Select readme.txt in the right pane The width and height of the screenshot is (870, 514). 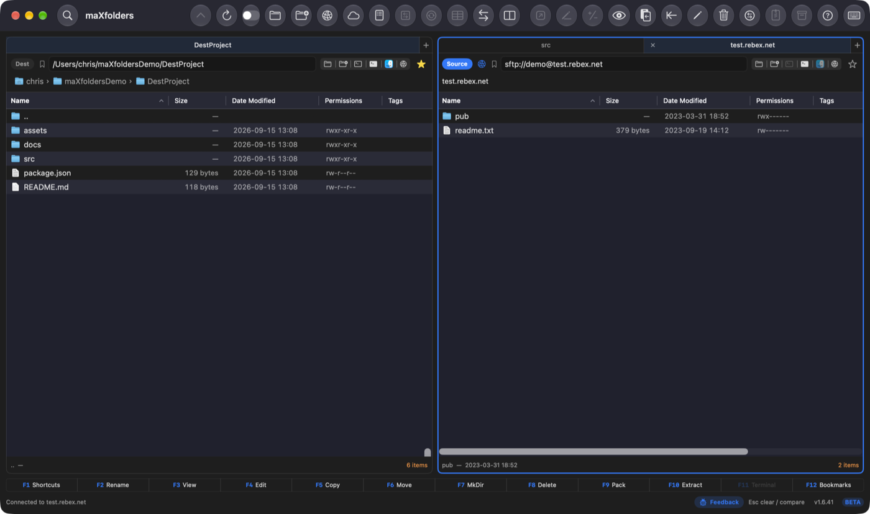651,131
